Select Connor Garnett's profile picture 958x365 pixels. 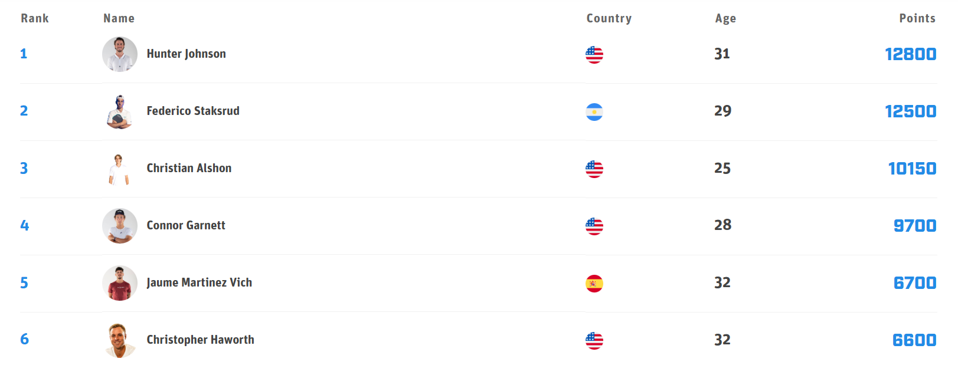coord(120,226)
